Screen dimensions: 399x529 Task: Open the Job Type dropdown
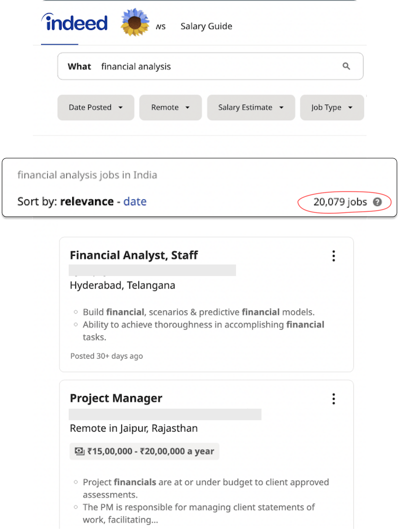[331, 107]
